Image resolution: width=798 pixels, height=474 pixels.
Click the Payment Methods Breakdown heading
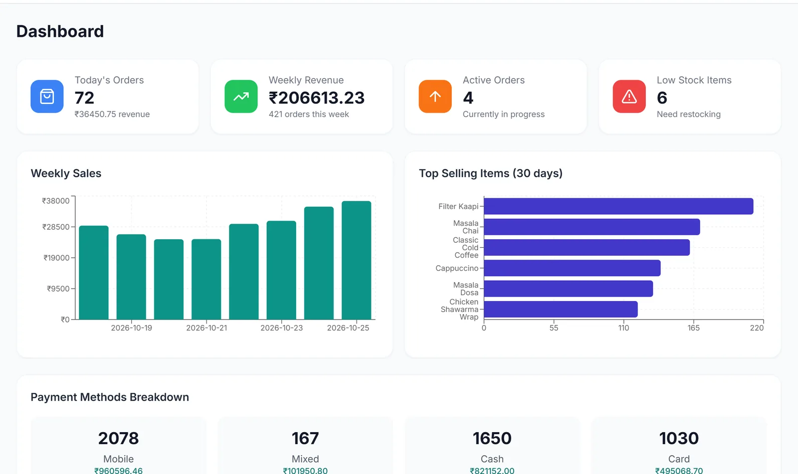point(110,397)
